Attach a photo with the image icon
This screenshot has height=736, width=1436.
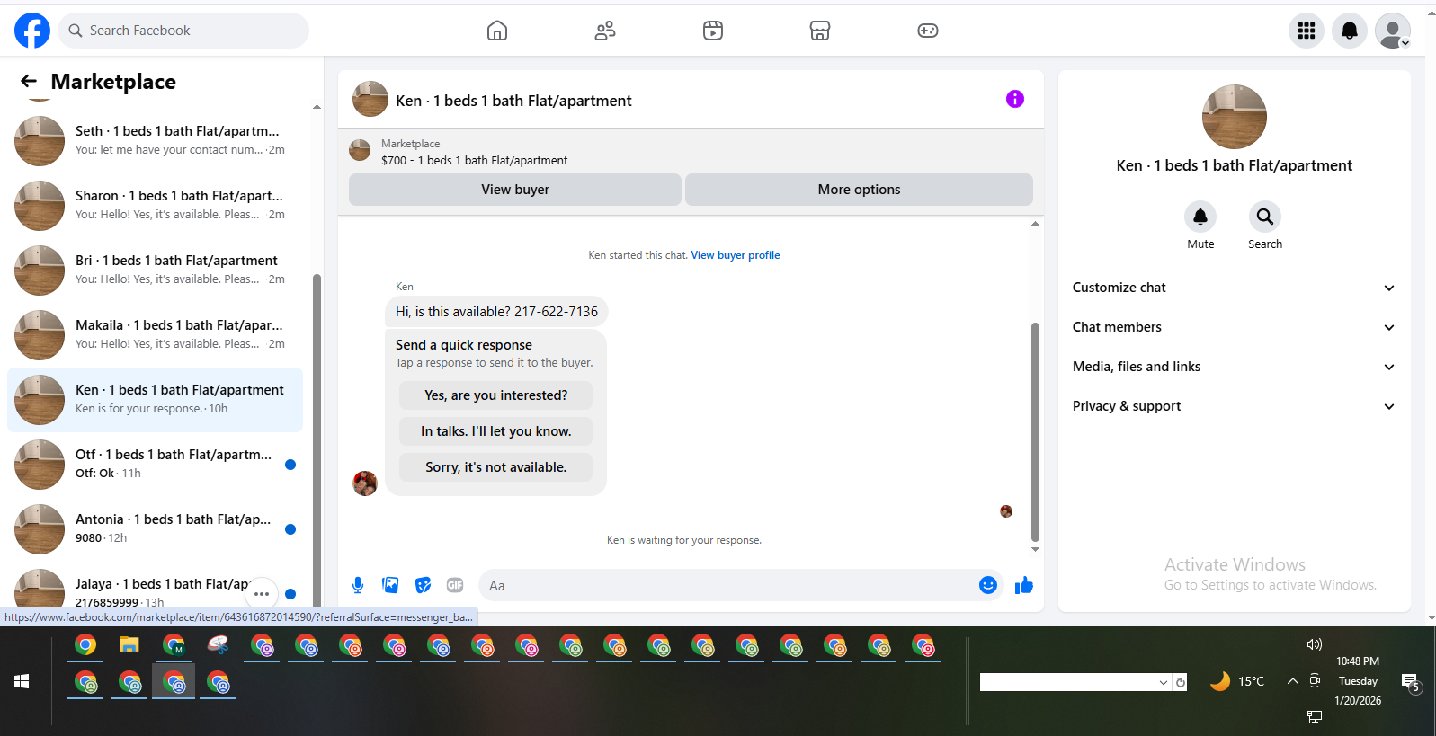[390, 585]
